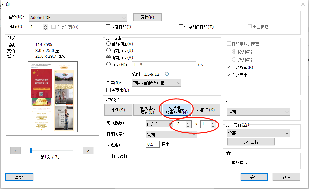Close the print dialog window
Image resolution: width=309 pixels, height=189 pixels.
(302, 4)
